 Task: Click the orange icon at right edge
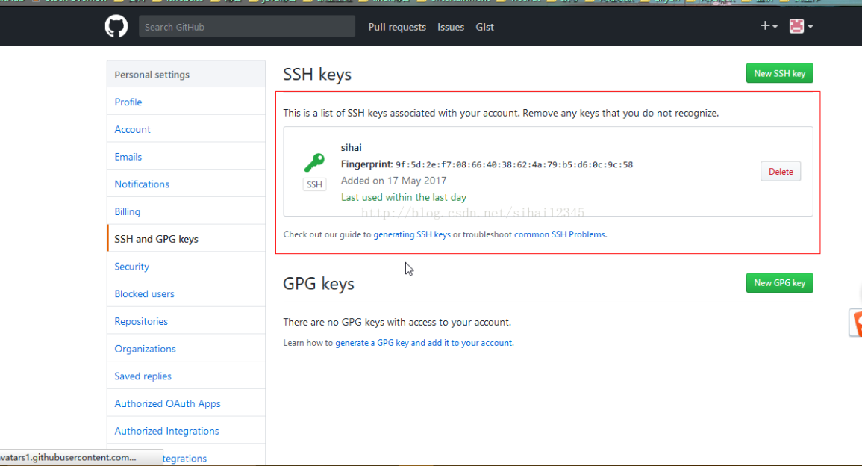856,323
